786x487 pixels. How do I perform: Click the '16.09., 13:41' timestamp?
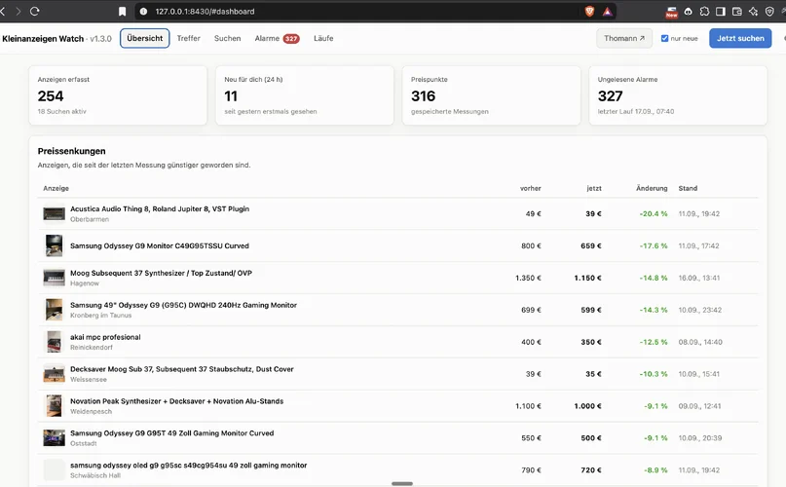point(698,278)
